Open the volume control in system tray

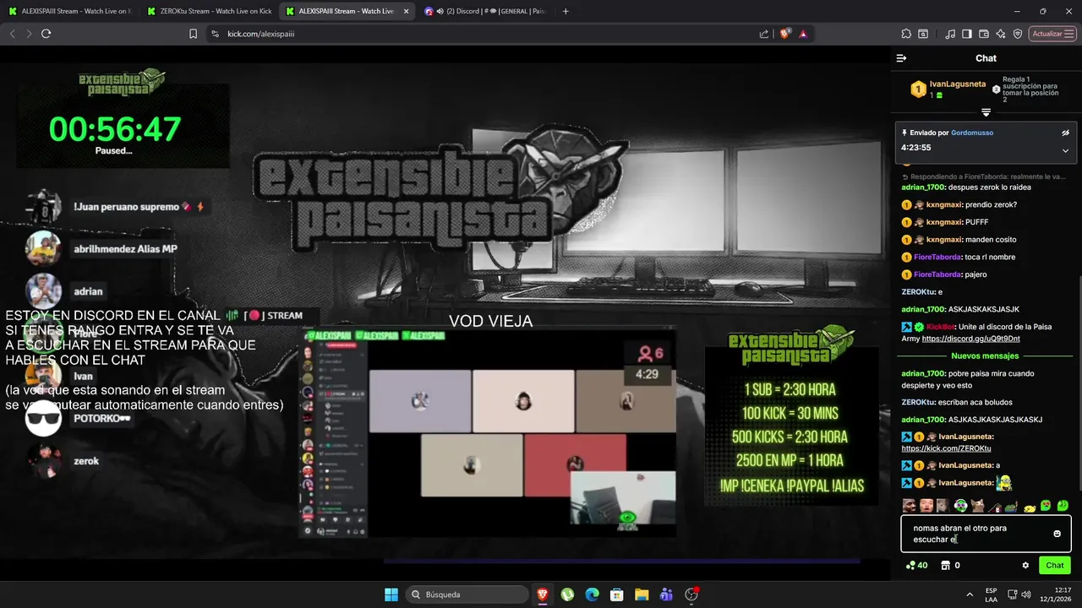point(1026,594)
